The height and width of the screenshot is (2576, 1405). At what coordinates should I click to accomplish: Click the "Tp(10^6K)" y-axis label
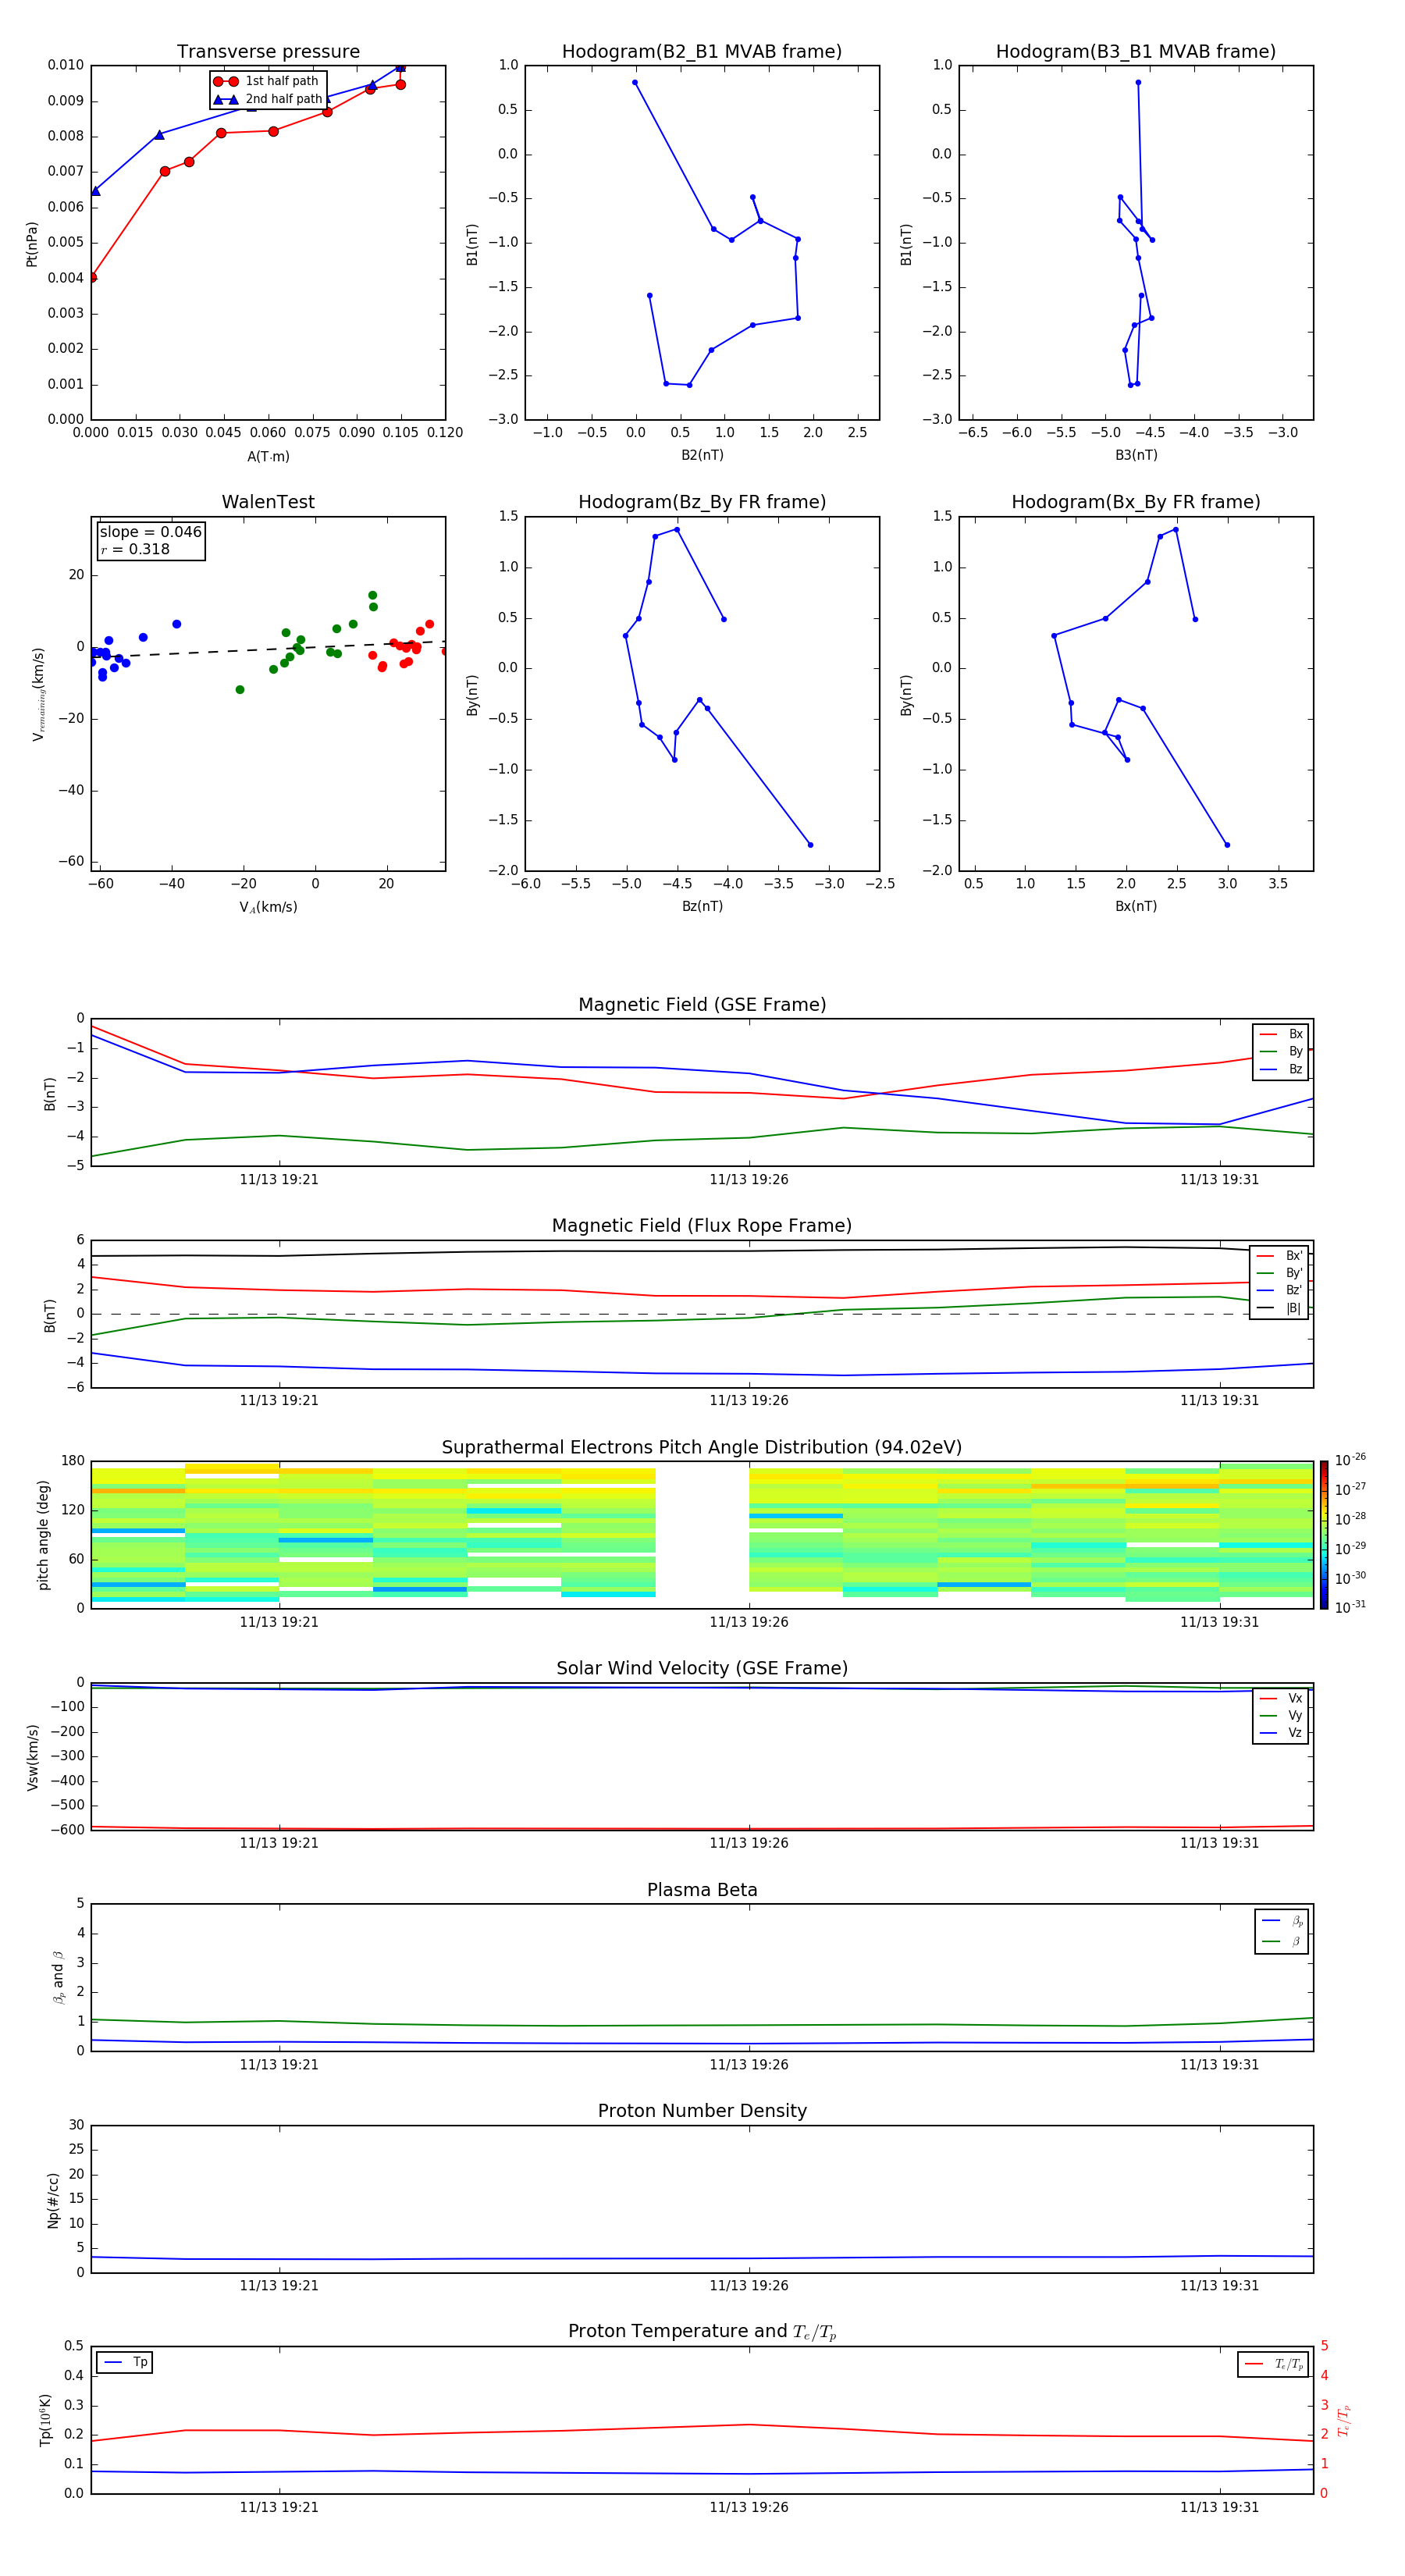(x=45, y=2420)
